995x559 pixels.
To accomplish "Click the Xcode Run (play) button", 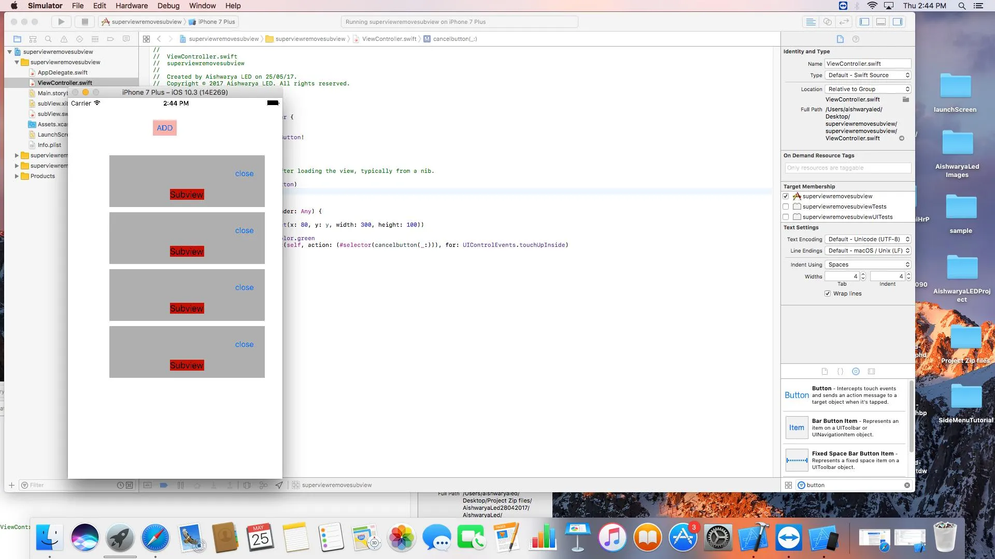I will (x=61, y=22).
